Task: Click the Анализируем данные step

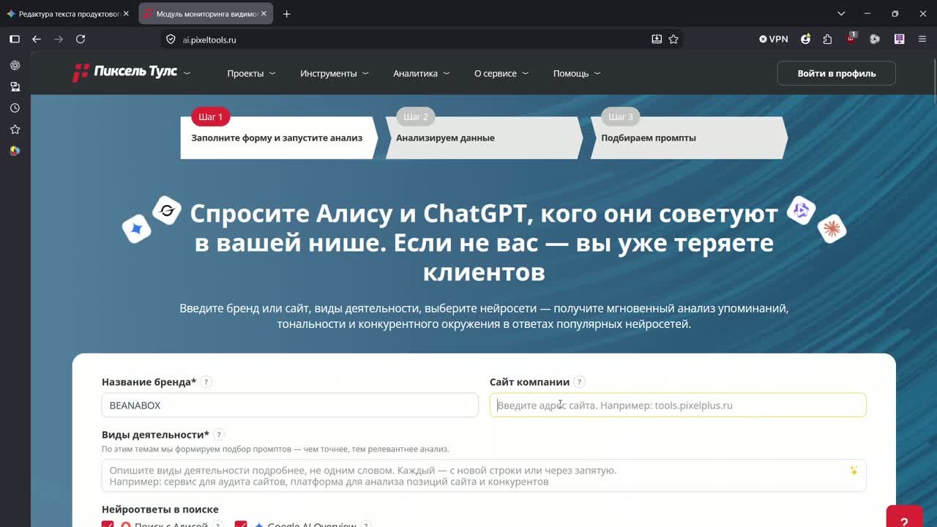Action: [484, 138]
